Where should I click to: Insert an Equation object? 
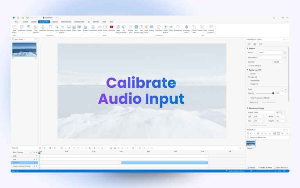pos(50,28)
